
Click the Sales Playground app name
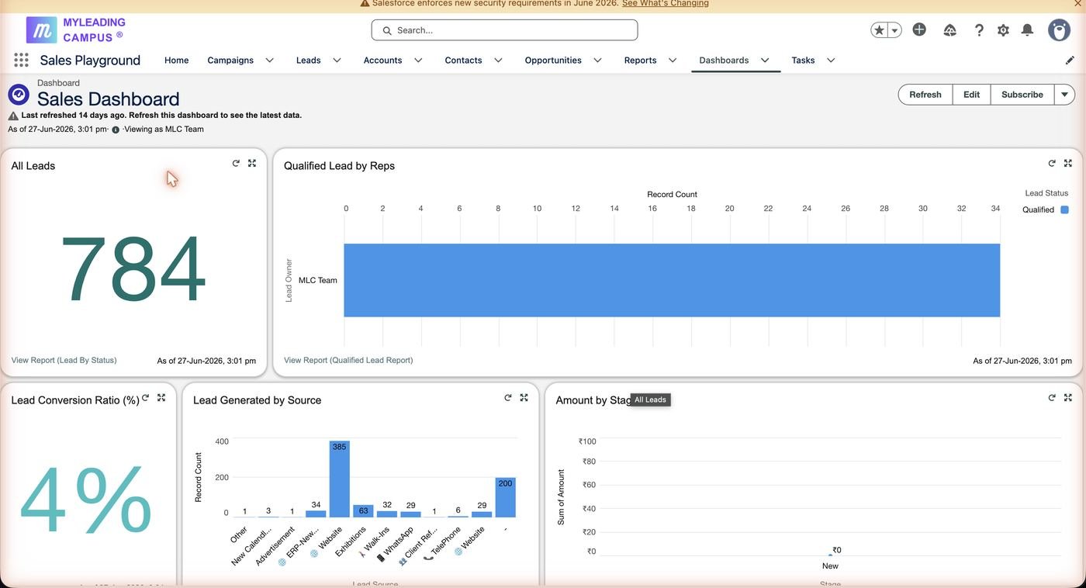pyautogui.click(x=90, y=60)
